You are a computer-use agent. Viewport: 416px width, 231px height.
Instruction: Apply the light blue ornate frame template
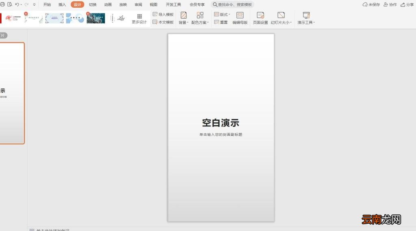coord(54,18)
